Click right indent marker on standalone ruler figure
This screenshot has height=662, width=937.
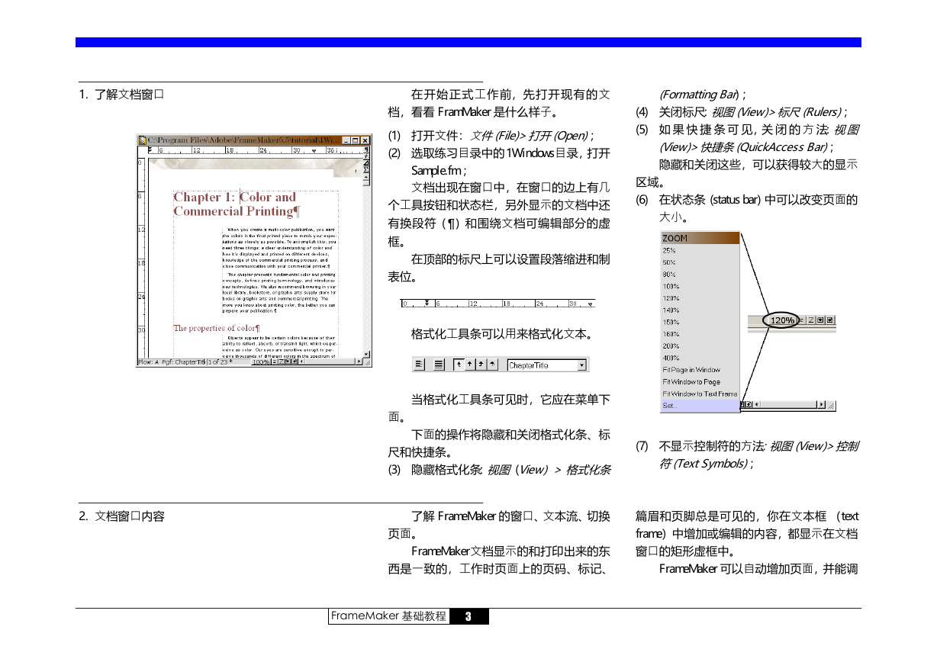591,304
